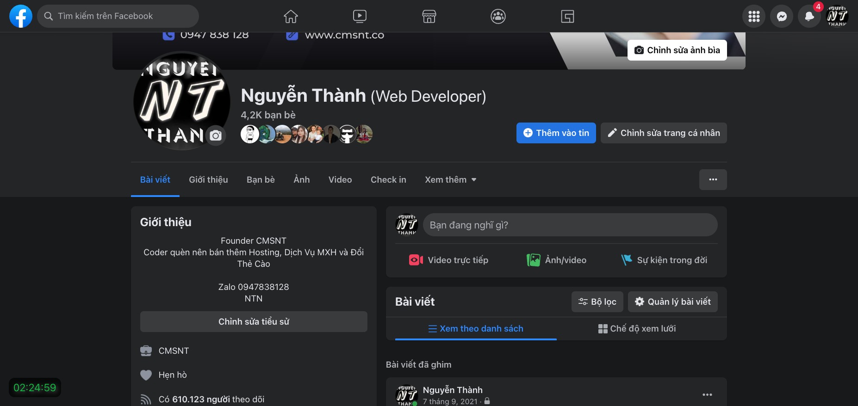Go to the Home feed icon
This screenshot has width=858, height=406.
tap(291, 17)
